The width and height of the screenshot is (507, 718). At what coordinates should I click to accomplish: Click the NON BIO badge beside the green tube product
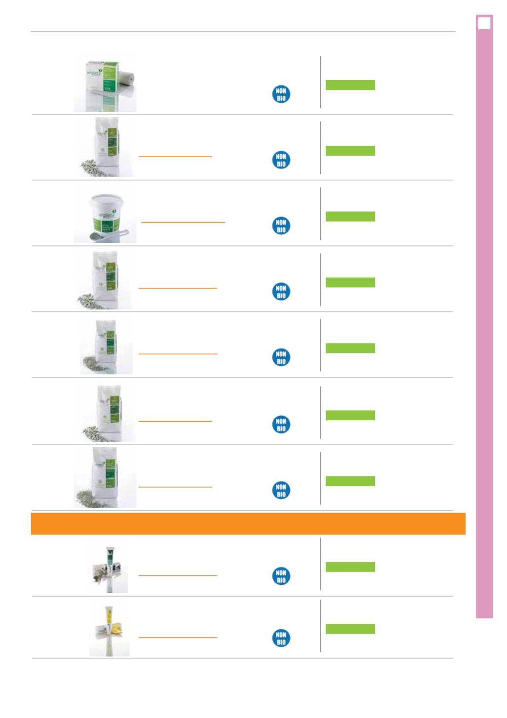click(281, 576)
